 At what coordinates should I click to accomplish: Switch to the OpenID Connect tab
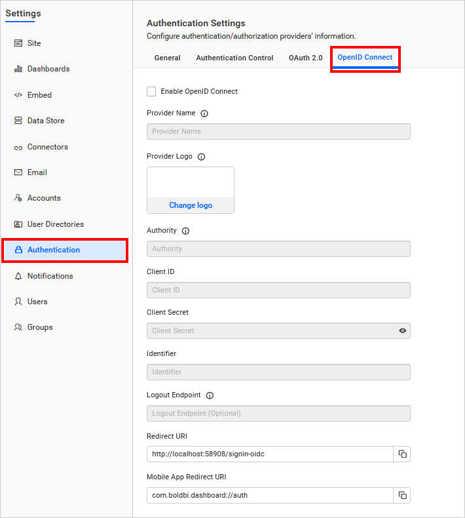point(365,58)
